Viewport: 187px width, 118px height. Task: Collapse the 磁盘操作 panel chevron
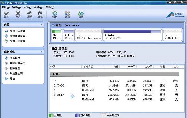tap(41, 52)
